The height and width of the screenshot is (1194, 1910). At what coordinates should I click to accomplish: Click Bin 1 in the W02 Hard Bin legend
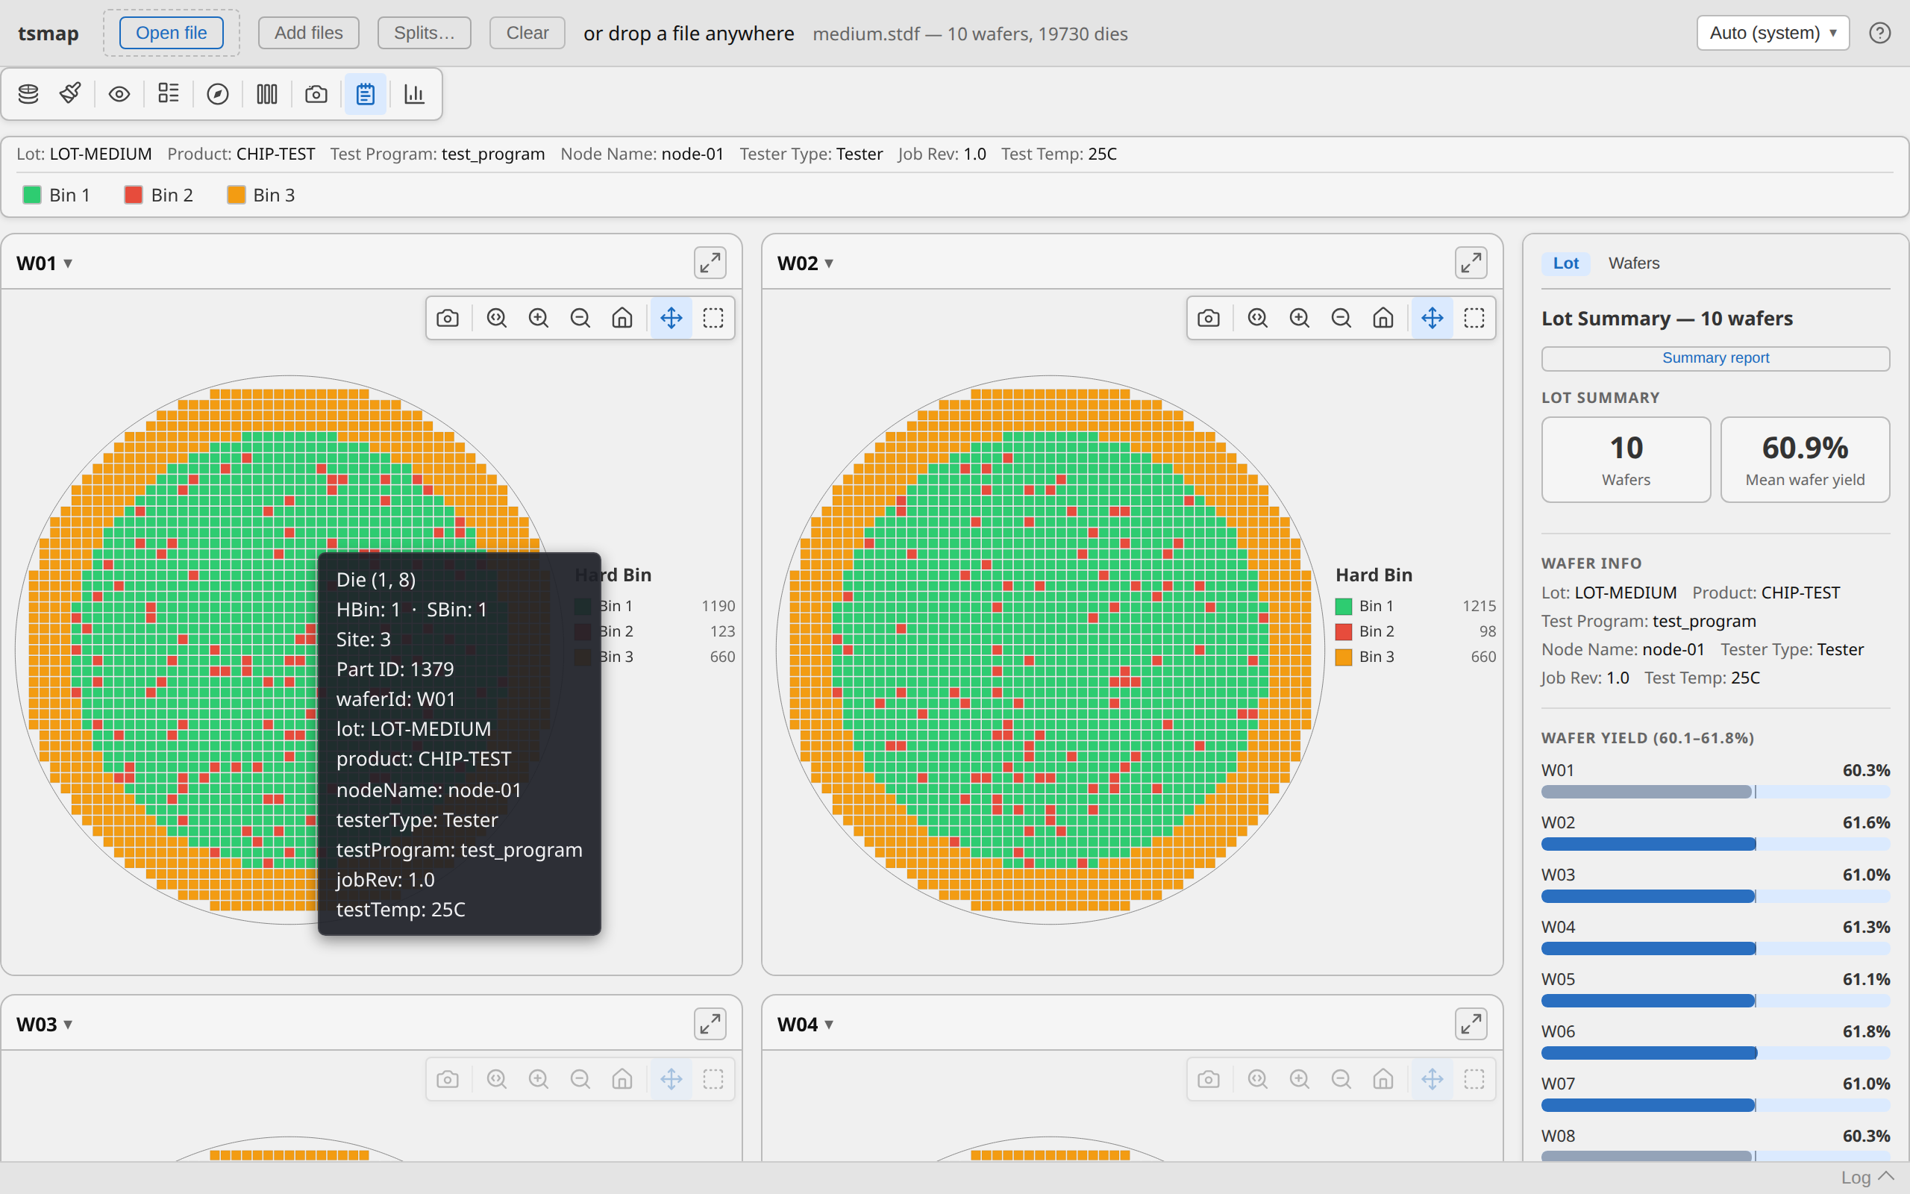tap(1415, 606)
